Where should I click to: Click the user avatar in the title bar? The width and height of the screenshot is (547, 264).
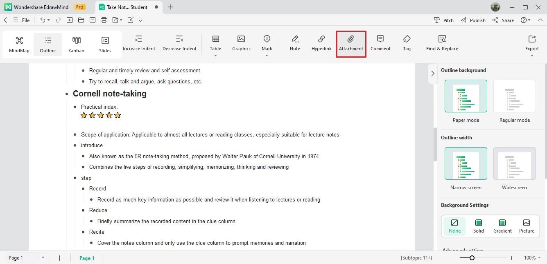point(495,7)
